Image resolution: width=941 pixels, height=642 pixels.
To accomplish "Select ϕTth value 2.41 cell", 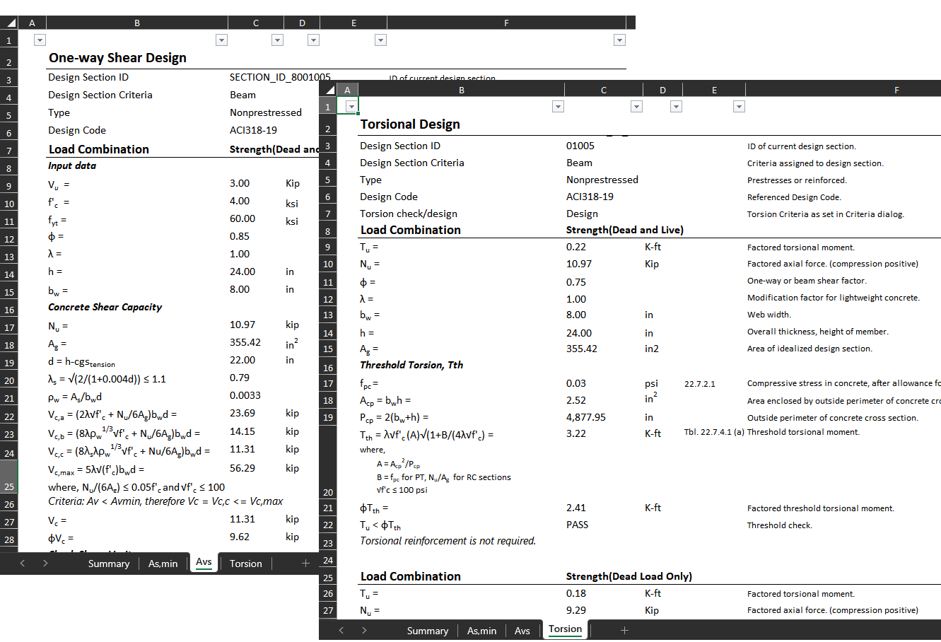I will click(576, 508).
